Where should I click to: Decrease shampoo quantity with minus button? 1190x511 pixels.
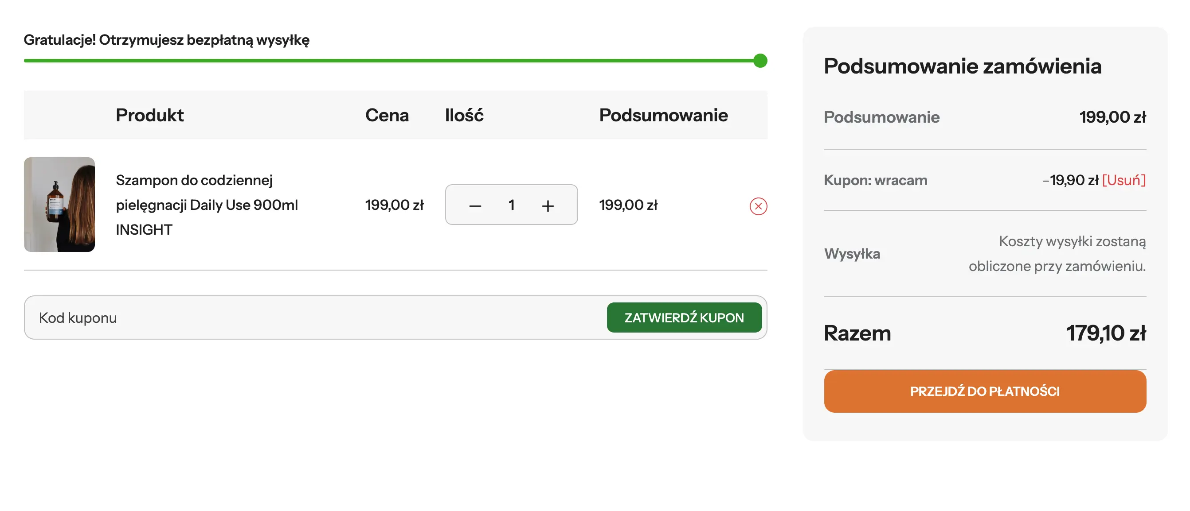(475, 206)
